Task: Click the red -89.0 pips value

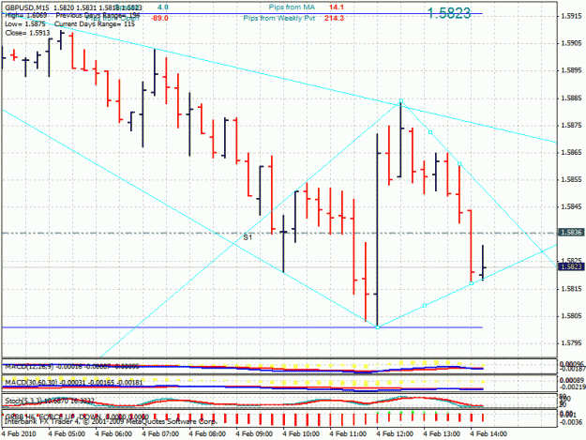Action: (x=159, y=18)
